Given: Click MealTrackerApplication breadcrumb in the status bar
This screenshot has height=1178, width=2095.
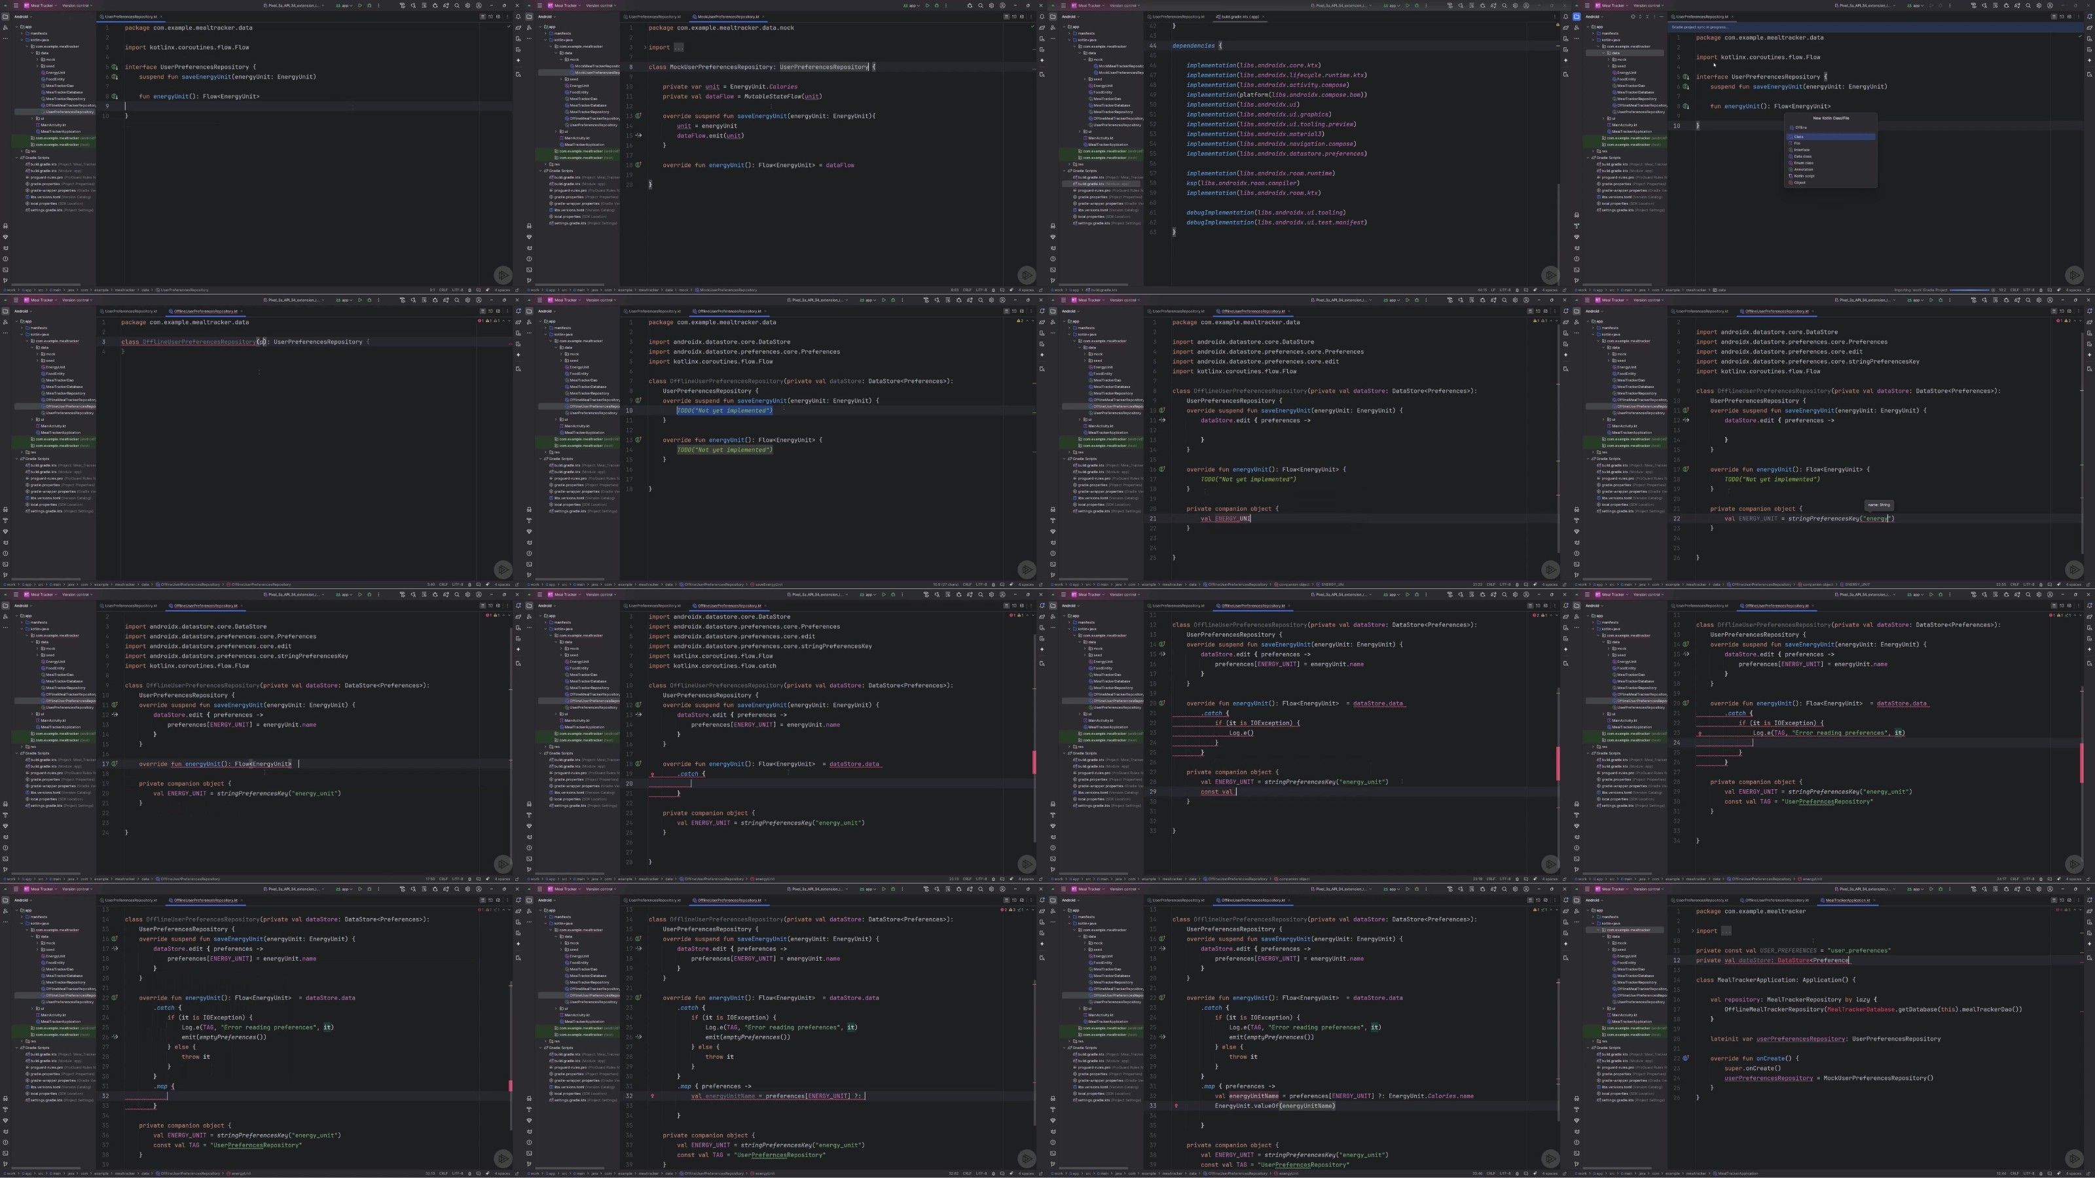Looking at the screenshot, I should coord(1736,1174).
